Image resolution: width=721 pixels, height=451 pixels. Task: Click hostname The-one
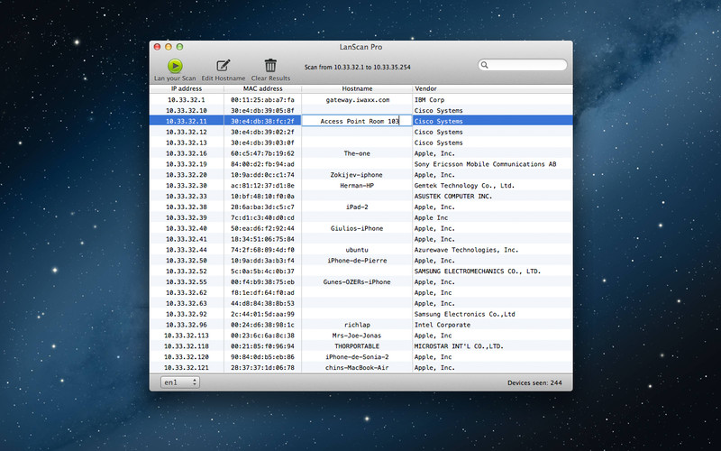coord(357,153)
